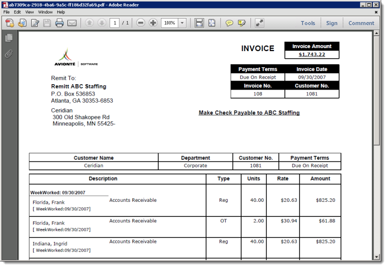This screenshot has height=267, width=387.
Task: Open page thumbnails panel in sidebar
Action: tap(9, 38)
